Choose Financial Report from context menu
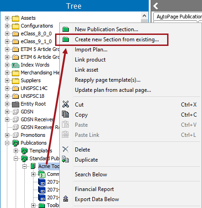The height and width of the screenshot is (208, 202). tap(94, 189)
